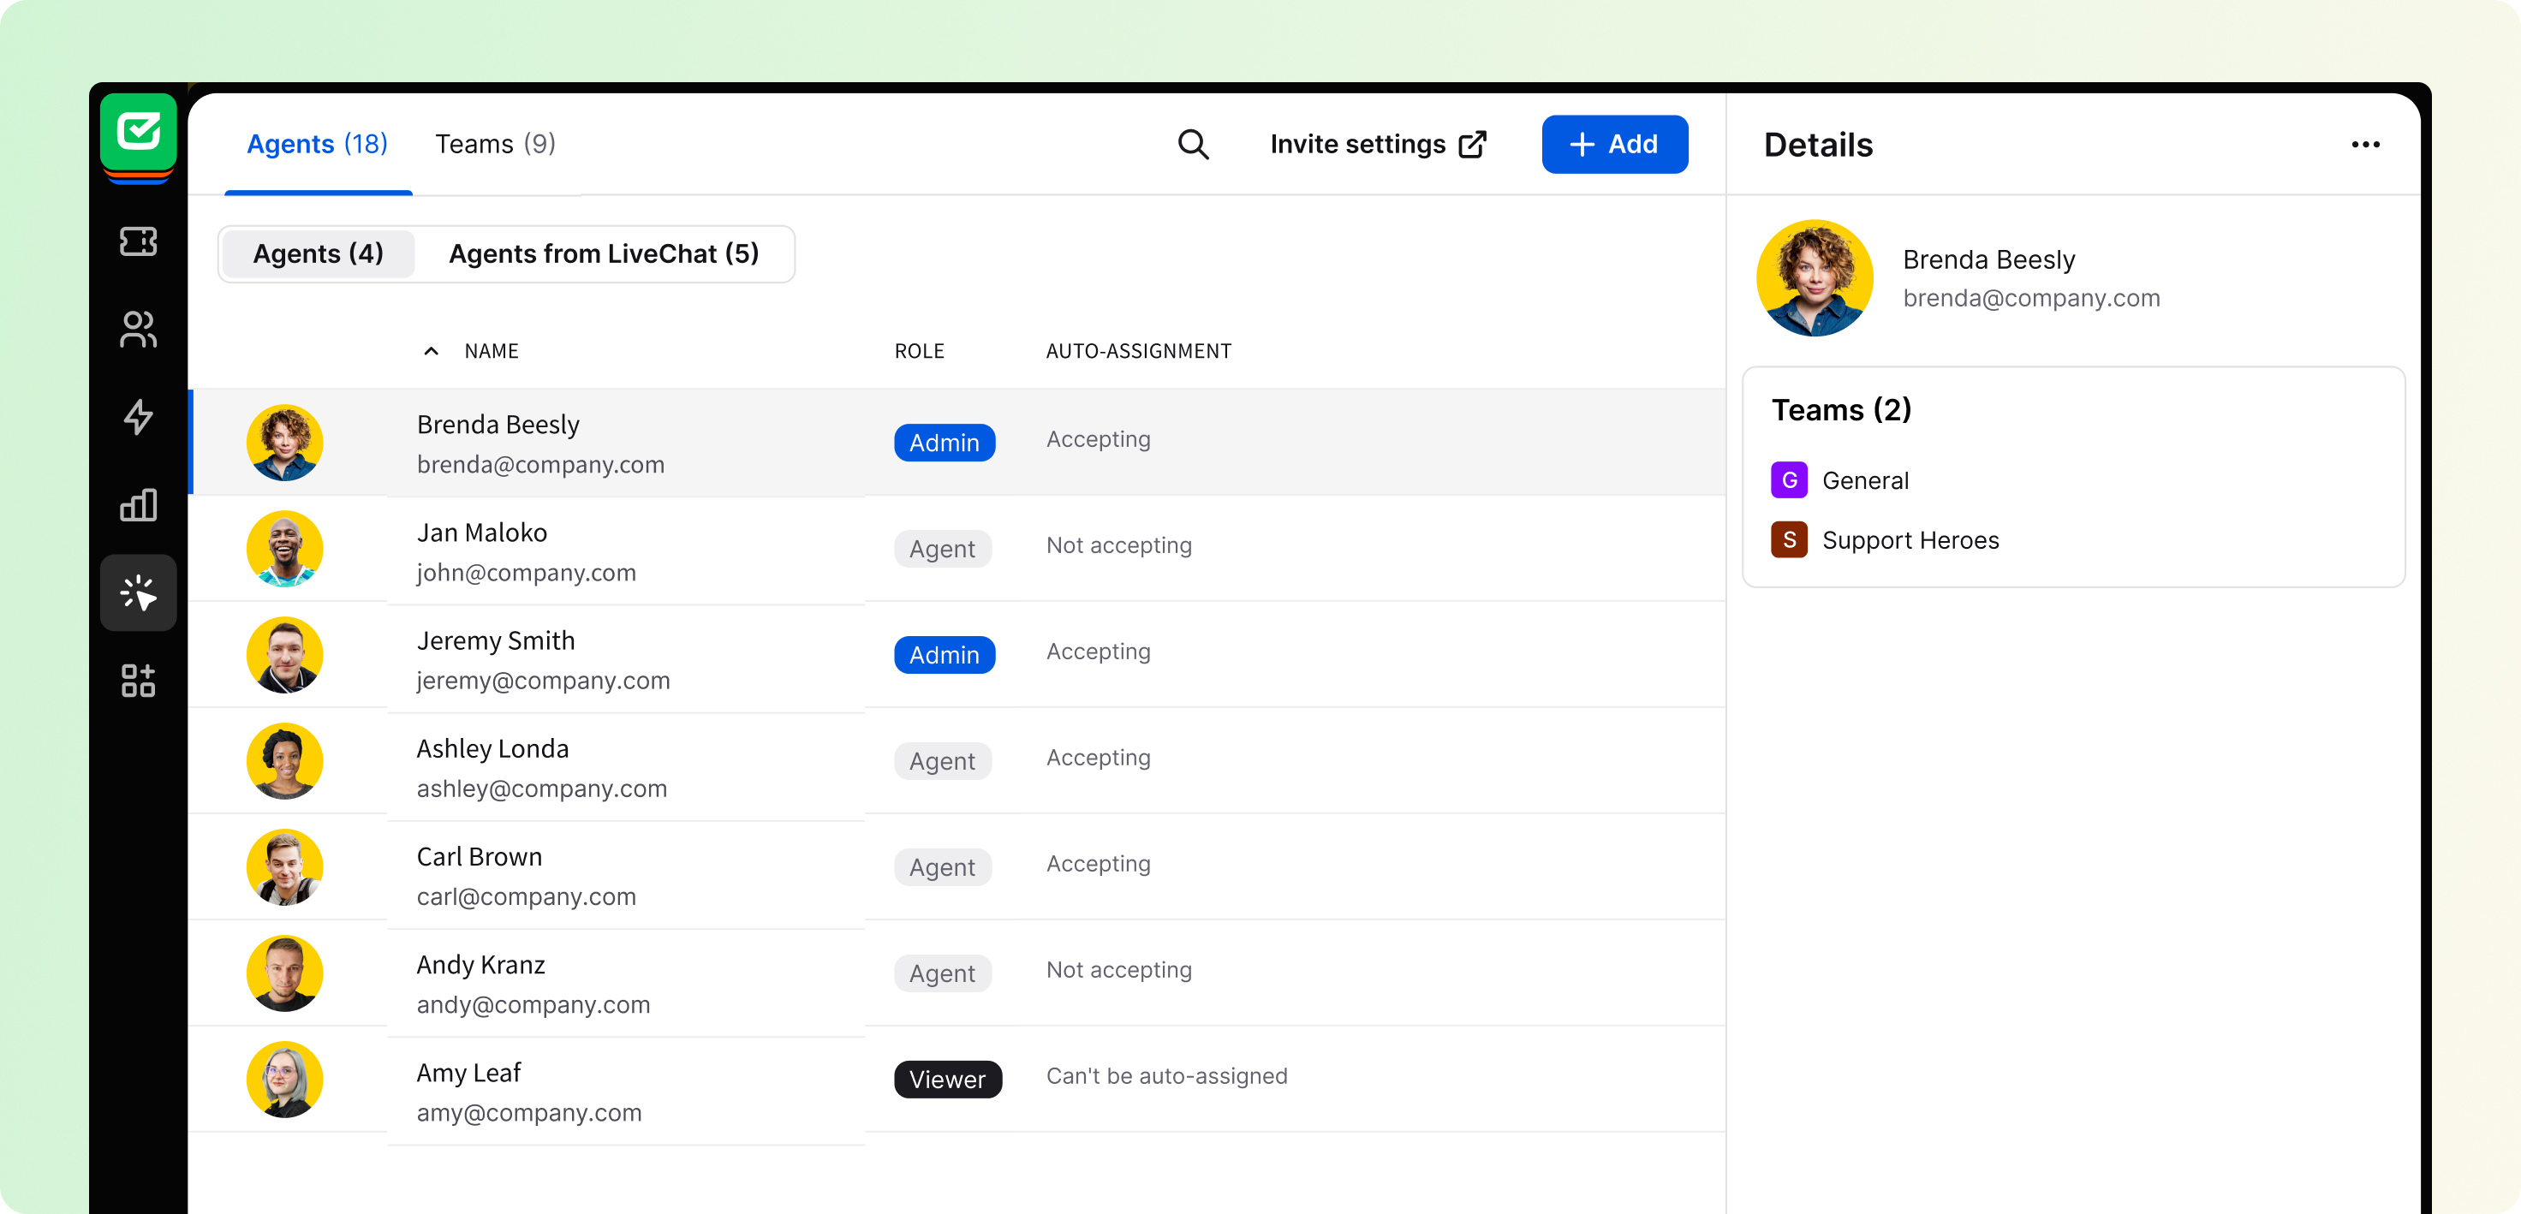The image size is (2521, 1214).
Task: Open the Details three-dots menu
Action: pos(2364,145)
